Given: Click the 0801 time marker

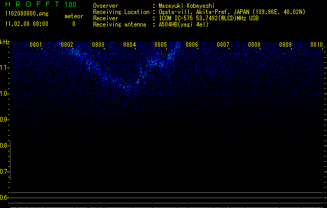Looking at the screenshot, I should (x=36, y=45).
